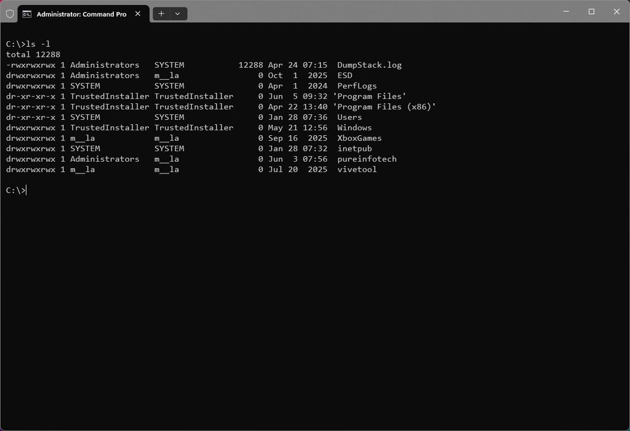630x431 pixels.
Task: Click the Users directory name
Action: pyautogui.click(x=349, y=117)
